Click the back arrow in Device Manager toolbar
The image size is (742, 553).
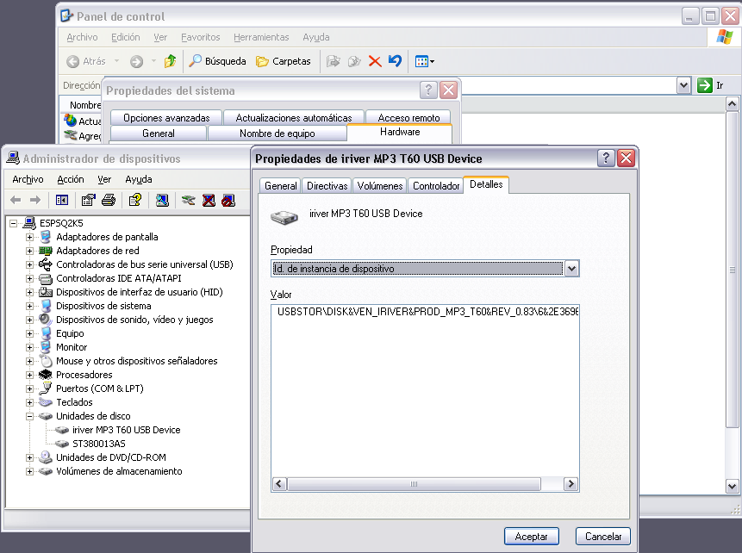click(x=16, y=200)
